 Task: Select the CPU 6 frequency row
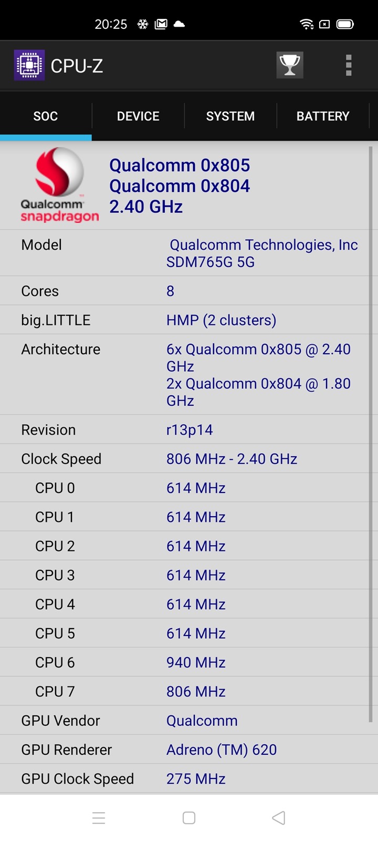(x=184, y=662)
